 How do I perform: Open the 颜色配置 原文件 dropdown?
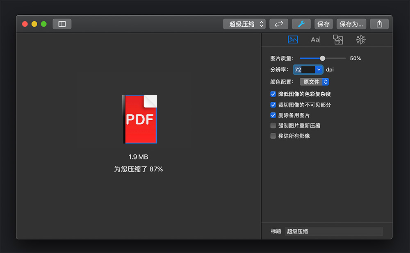coord(314,82)
